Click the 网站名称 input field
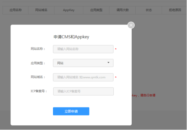 pyautogui.click(x=83, y=49)
